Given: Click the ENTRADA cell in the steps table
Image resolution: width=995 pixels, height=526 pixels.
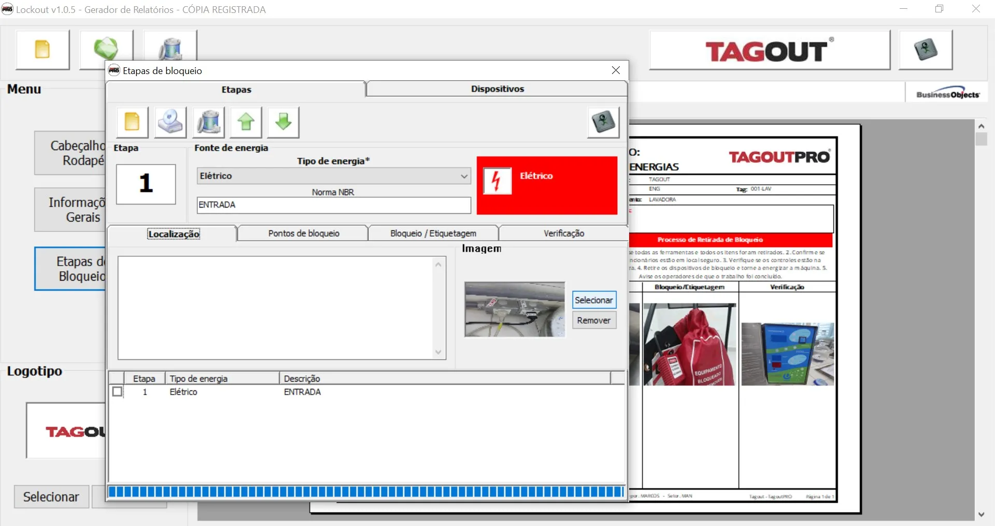Looking at the screenshot, I should pyautogui.click(x=302, y=392).
